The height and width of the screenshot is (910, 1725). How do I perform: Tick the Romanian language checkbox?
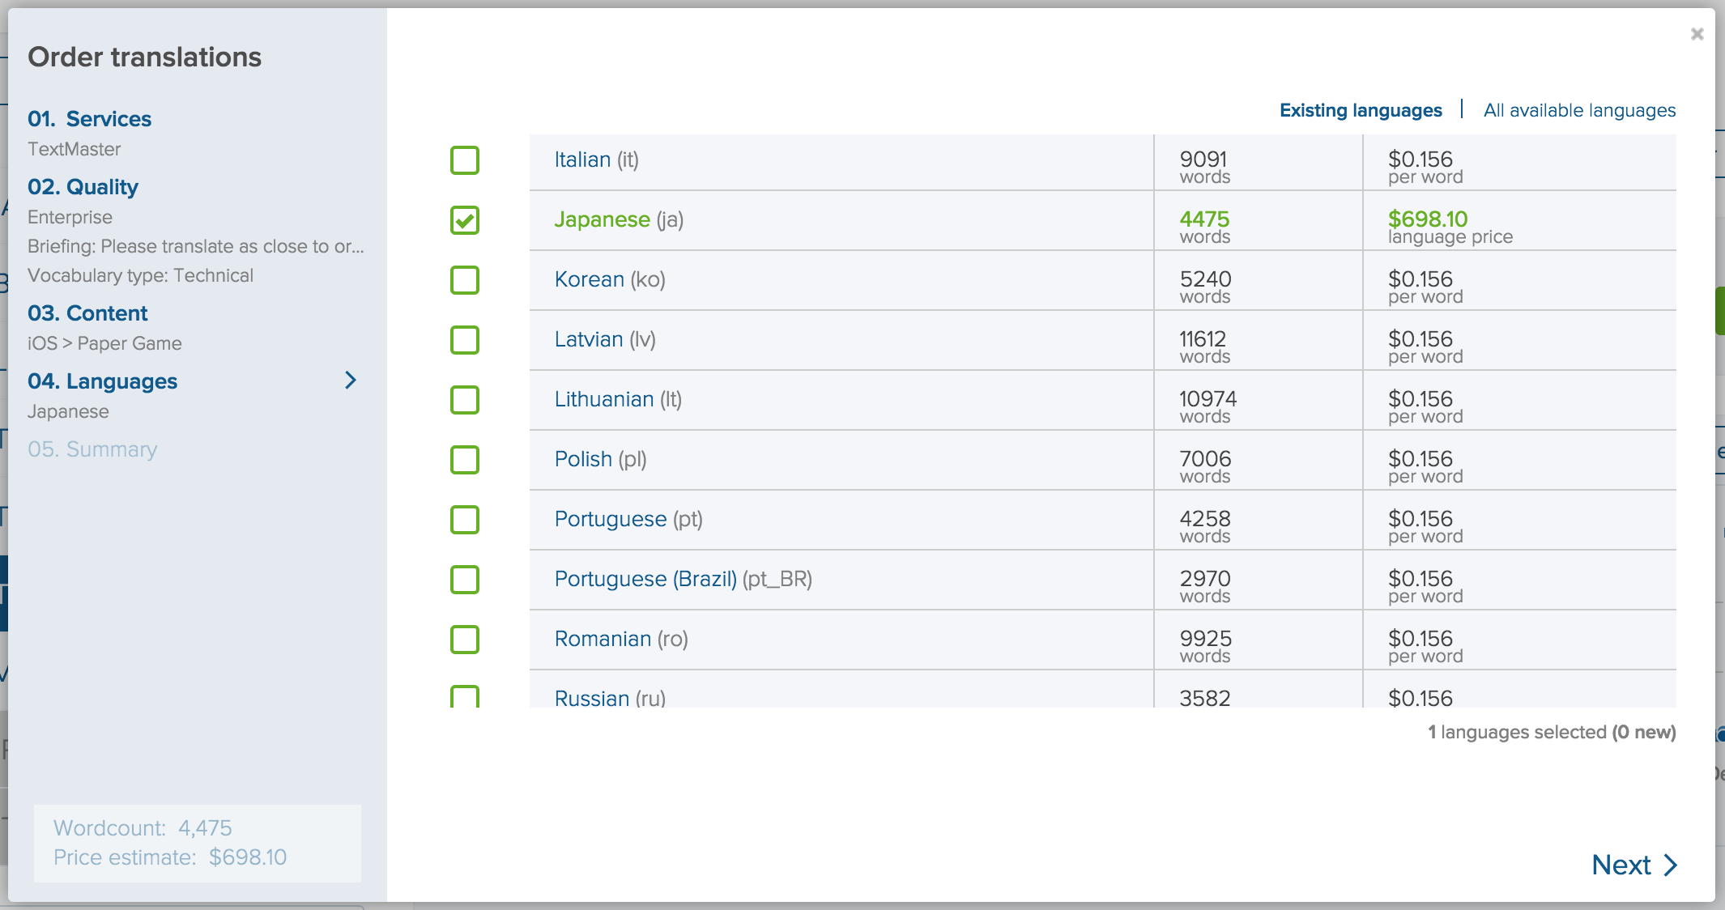[x=465, y=640]
